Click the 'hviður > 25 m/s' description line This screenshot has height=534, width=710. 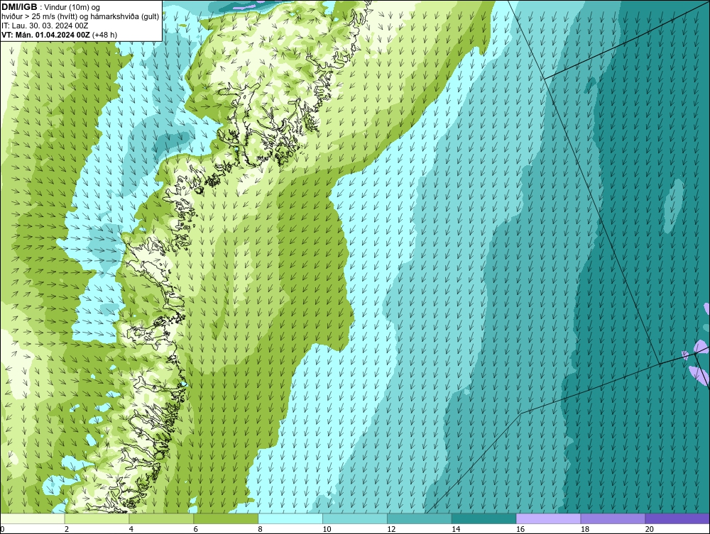tap(80, 17)
